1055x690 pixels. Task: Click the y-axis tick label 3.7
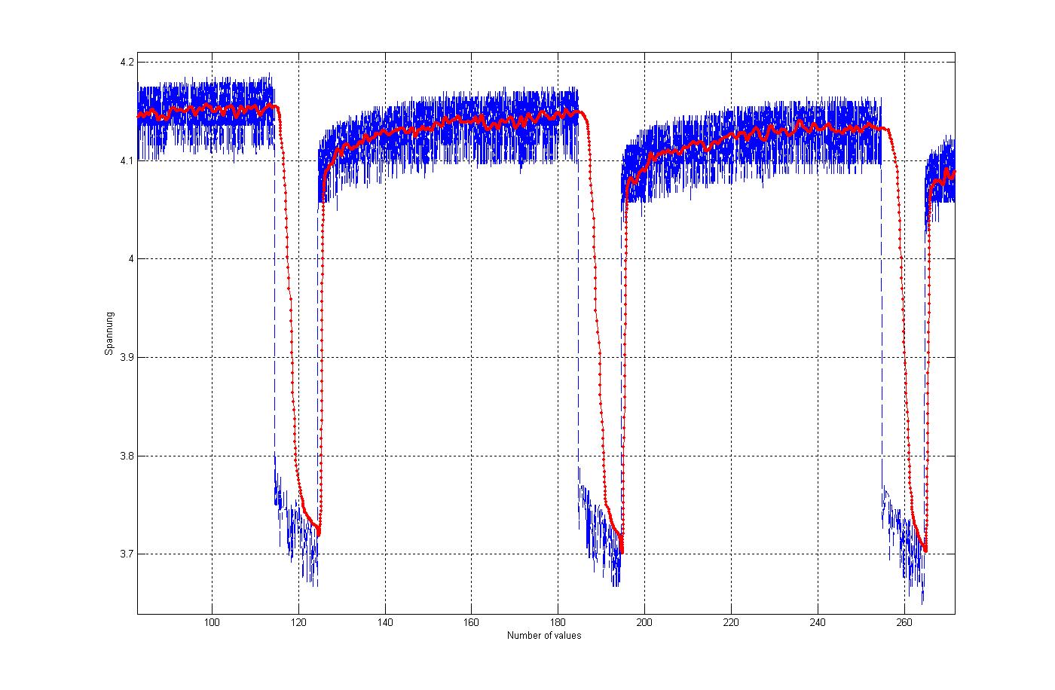127,554
